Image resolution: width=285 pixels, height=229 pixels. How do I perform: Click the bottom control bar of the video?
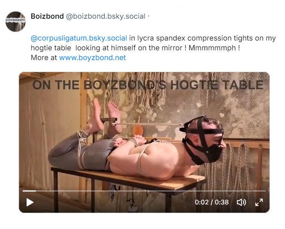[144, 202]
